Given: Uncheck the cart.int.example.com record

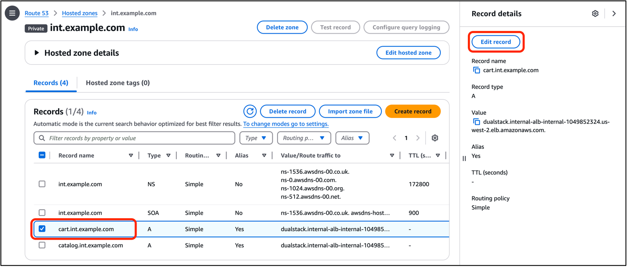Looking at the screenshot, I should pos(42,229).
